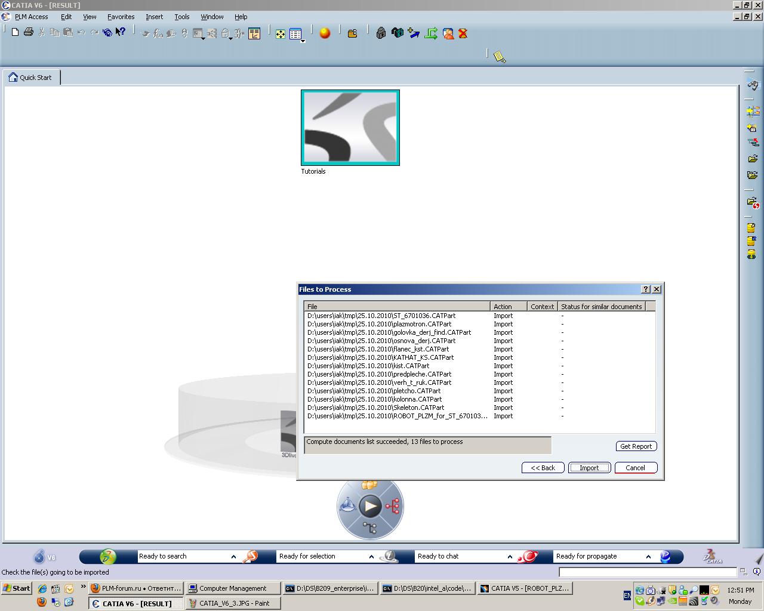The height and width of the screenshot is (611, 764).
Task: Open the orange sphere toolbar icon
Action: click(x=325, y=33)
